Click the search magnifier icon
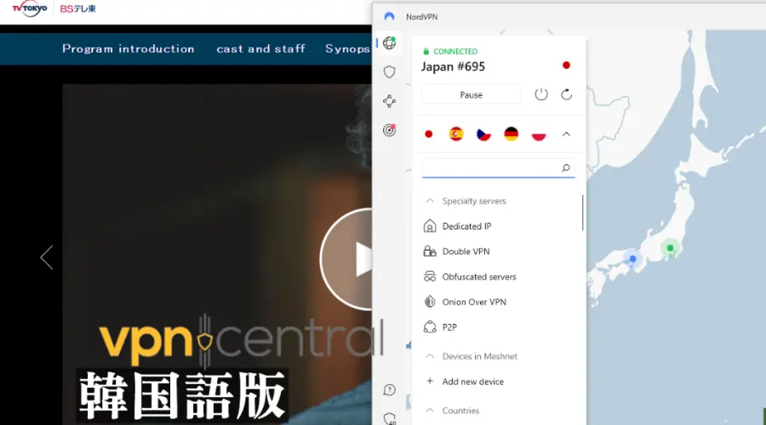Image resolution: width=766 pixels, height=425 pixels. pos(566,167)
